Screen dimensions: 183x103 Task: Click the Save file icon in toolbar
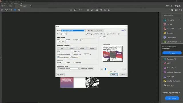[x=2, y=10]
